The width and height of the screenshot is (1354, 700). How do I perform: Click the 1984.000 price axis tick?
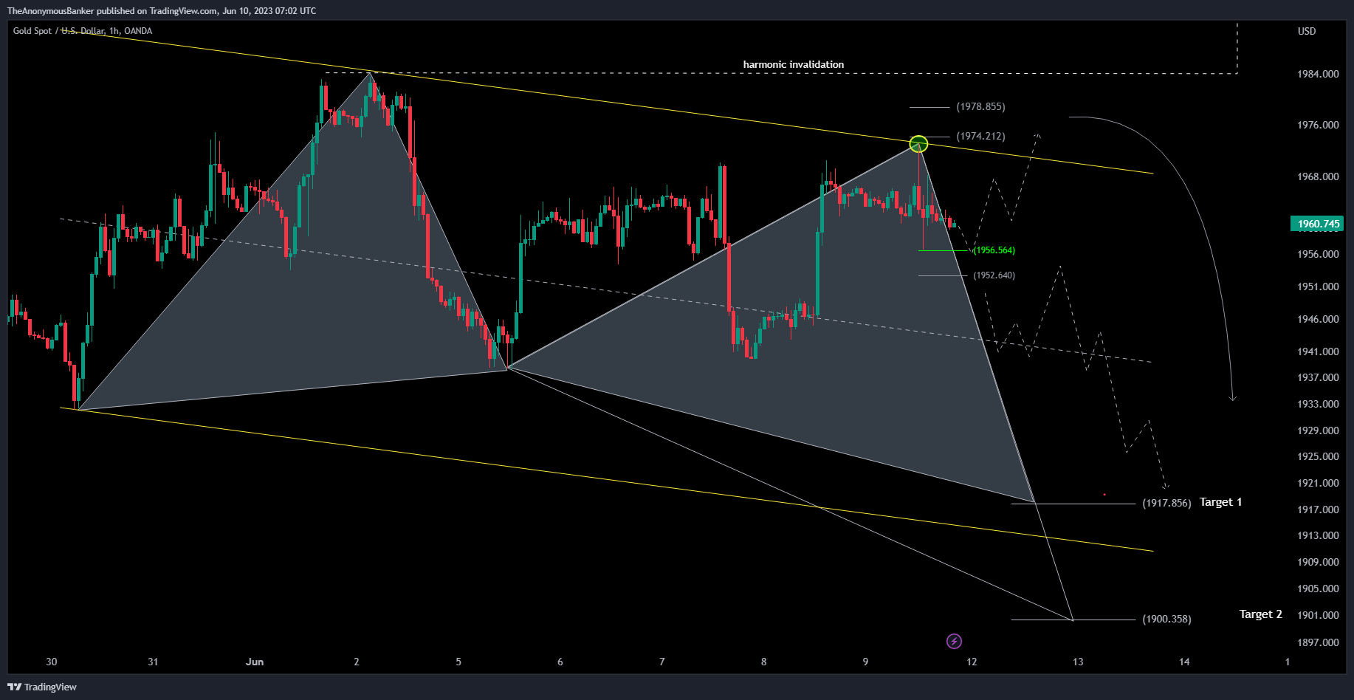[x=1318, y=74]
